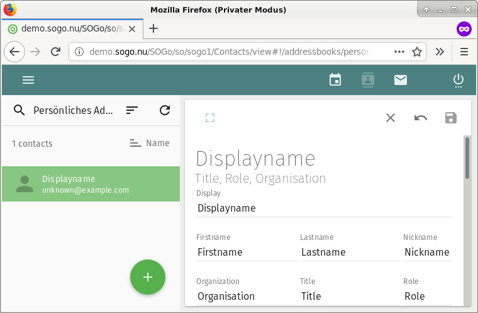Toggle fullscreen expand for contact card

210,118
